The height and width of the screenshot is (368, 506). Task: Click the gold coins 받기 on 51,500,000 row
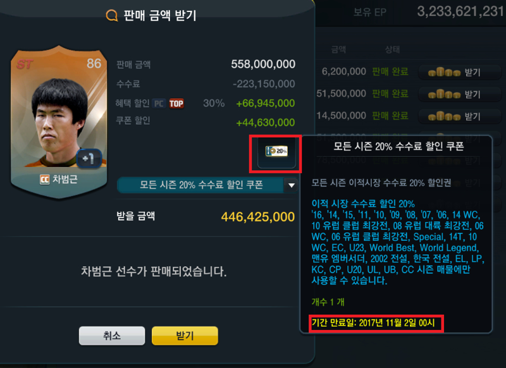(x=459, y=94)
